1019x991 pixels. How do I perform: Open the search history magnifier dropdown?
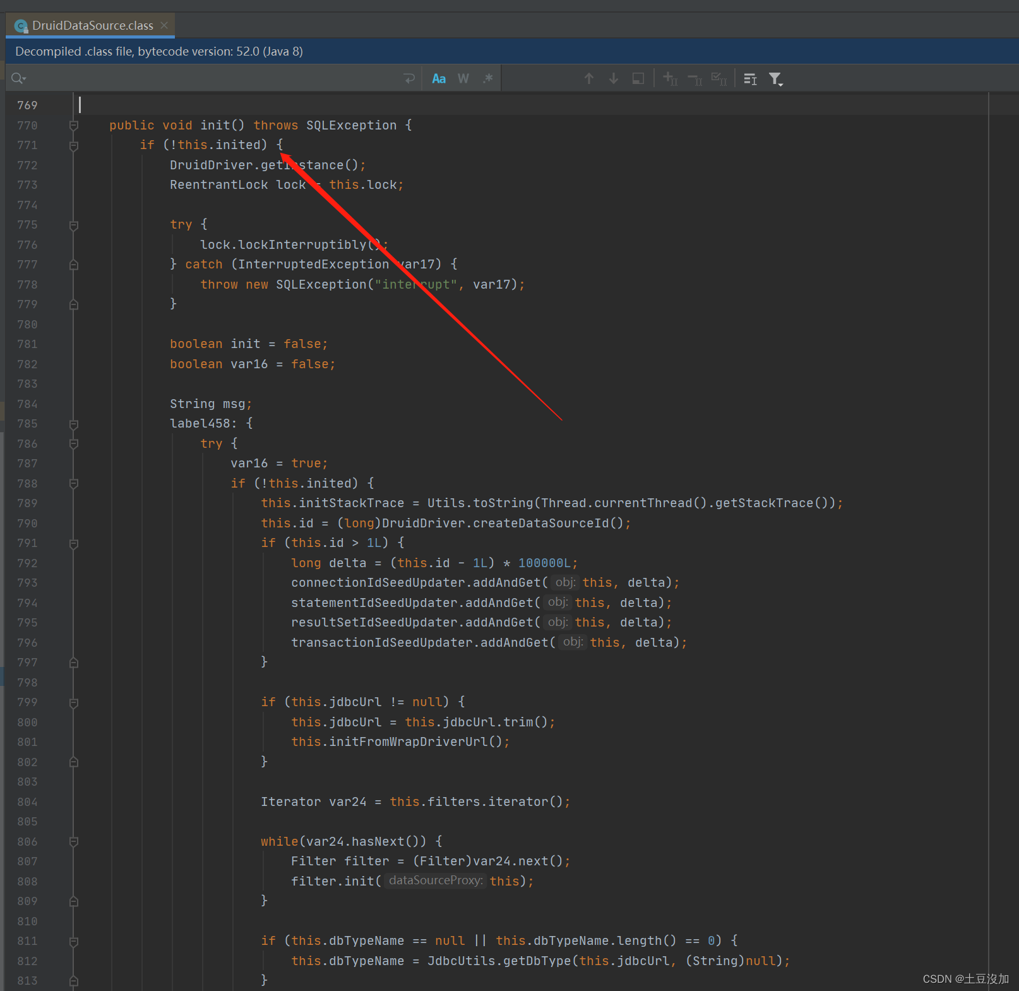pos(18,78)
